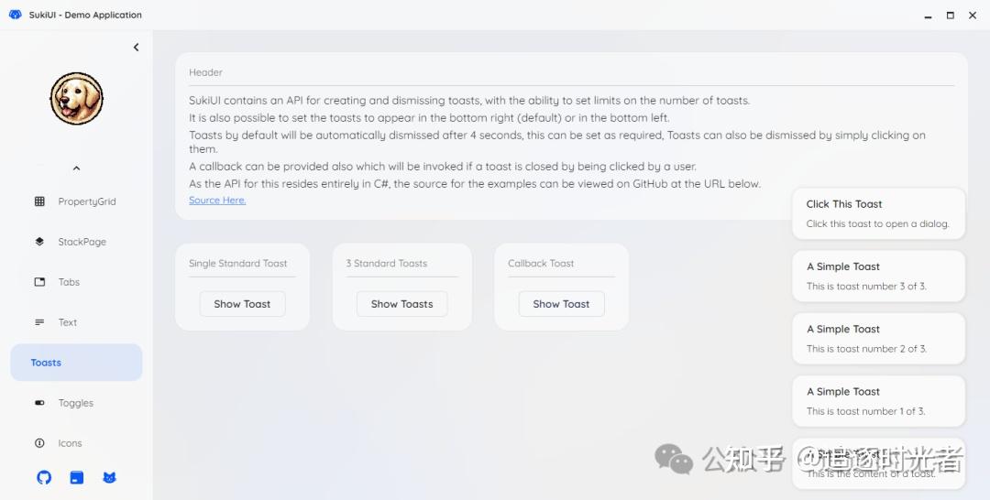990x500 pixels.
Task: Minimize the SukiUI window
Action: 928,16
